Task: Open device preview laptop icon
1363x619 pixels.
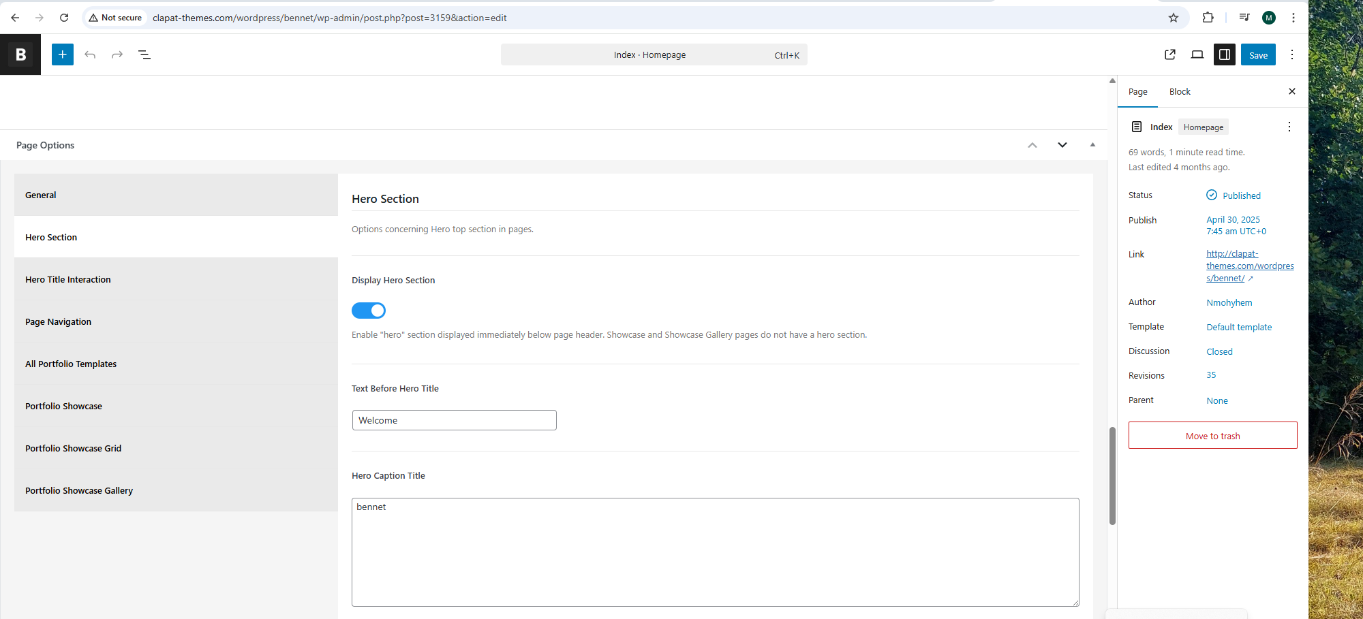Action: pyautogui.click(x=1197, y=54)
